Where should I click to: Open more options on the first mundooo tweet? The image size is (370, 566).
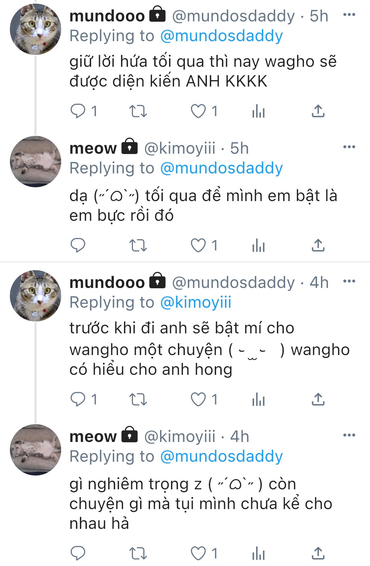click(x=349, y=15)
